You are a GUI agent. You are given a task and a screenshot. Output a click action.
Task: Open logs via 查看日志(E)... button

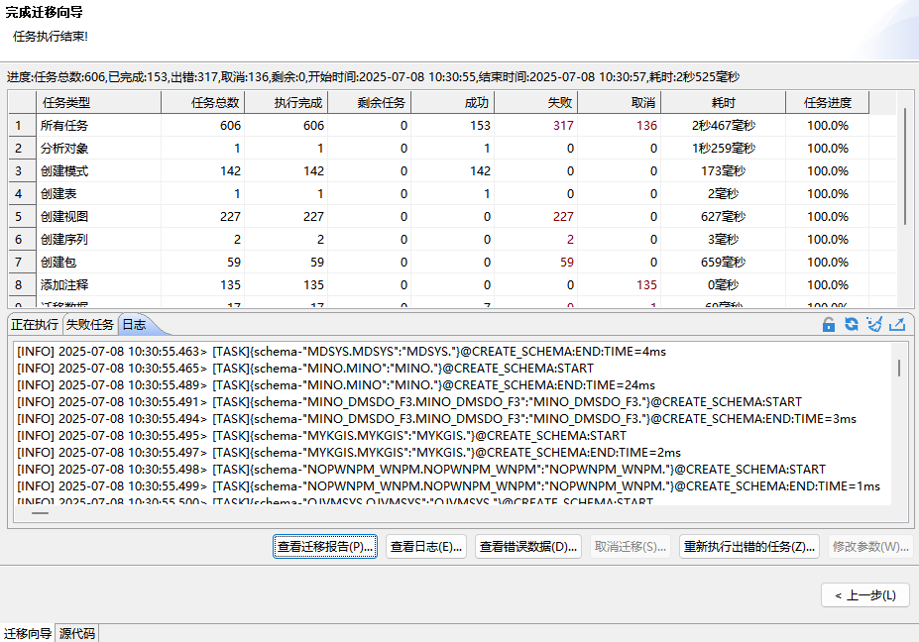coord(426,547)
